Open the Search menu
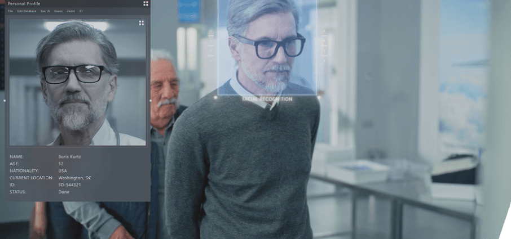The image size is (511, 239). tap(45, 11)
